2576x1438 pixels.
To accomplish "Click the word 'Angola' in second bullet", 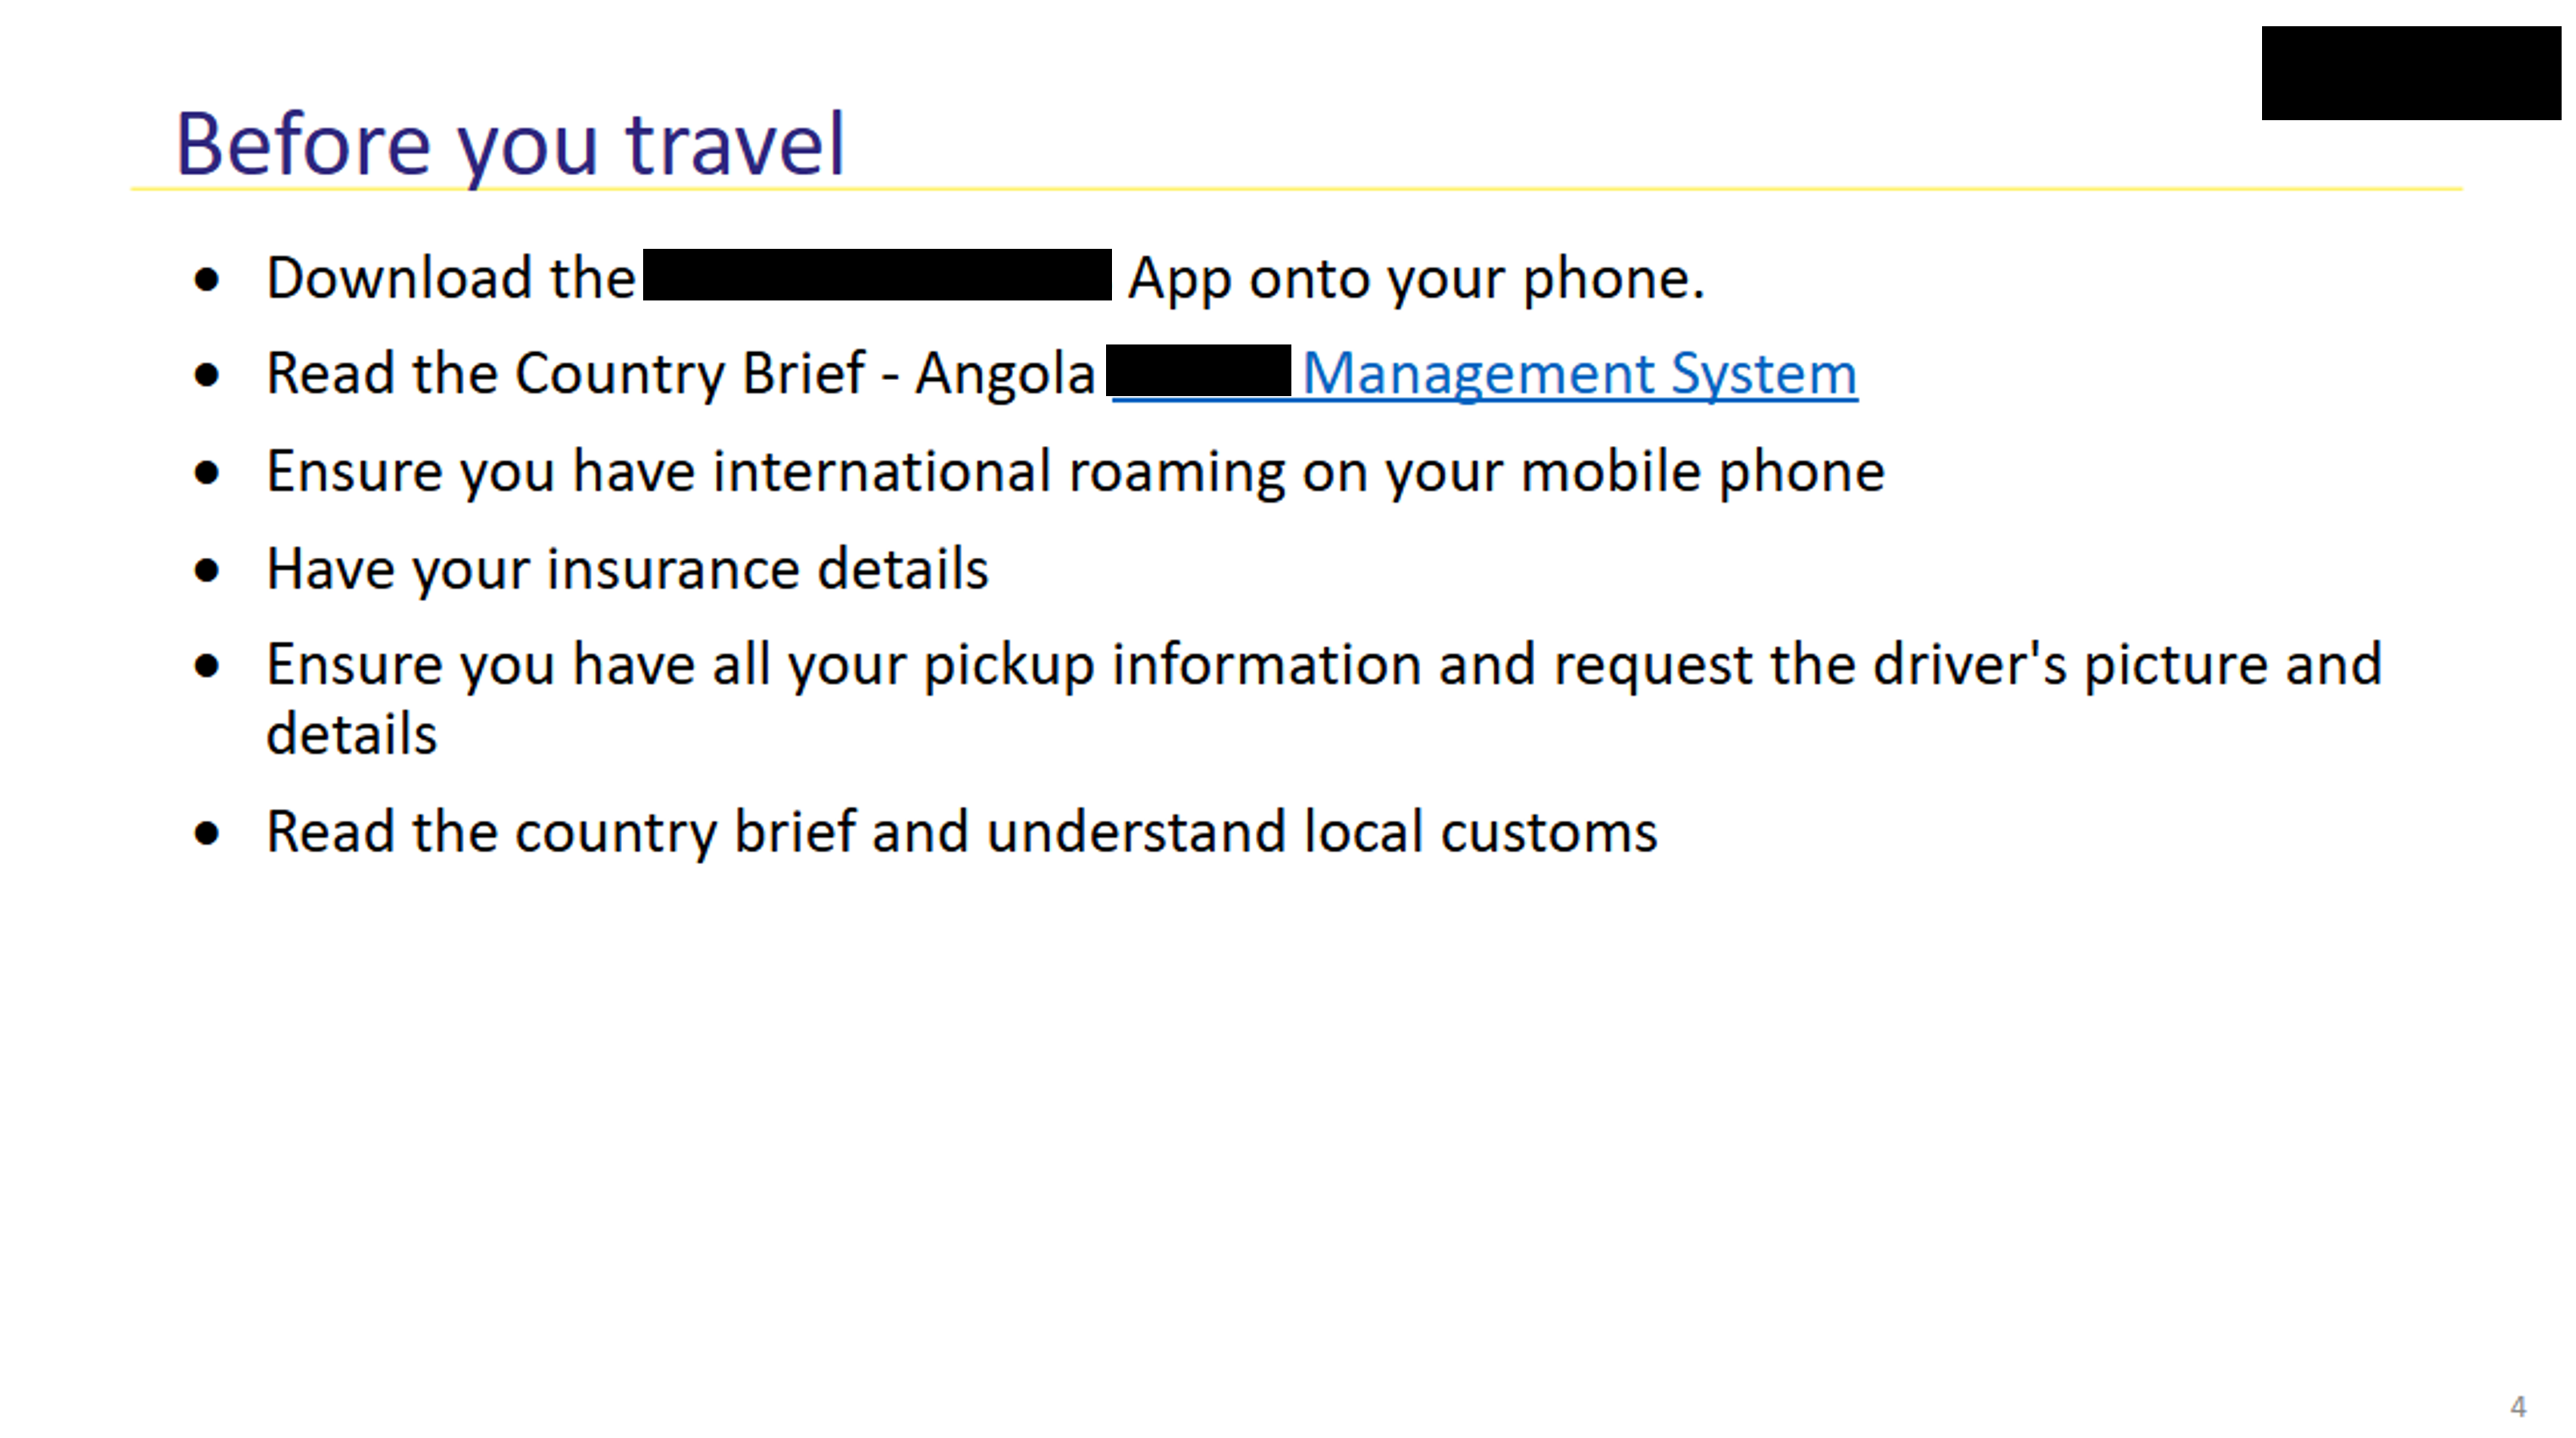I will coord(1005,375).
